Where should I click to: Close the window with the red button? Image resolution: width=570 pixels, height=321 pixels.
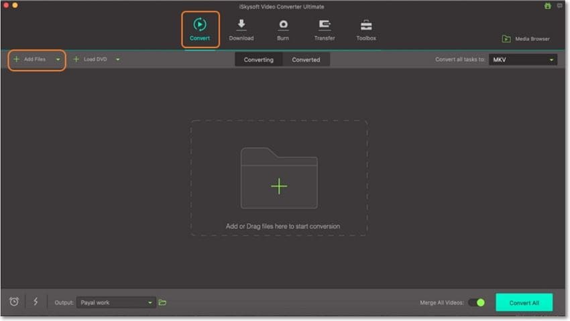(6, 5)
